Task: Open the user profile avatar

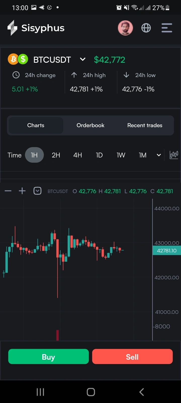Action: click(125, 28)
